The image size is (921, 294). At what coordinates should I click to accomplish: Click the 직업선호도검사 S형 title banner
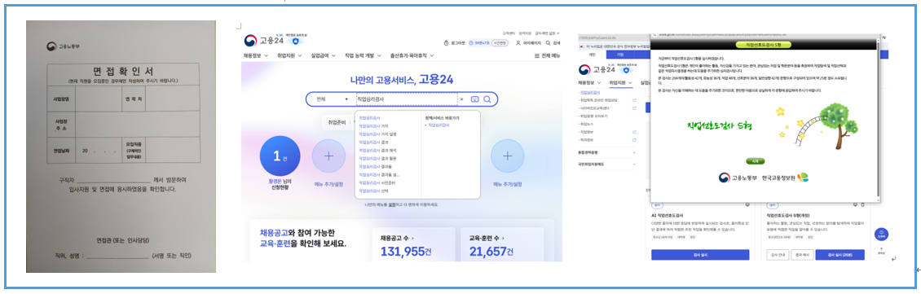coord(765,44)
